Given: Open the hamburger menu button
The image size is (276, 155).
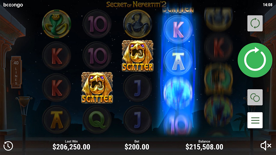Looking at the screenshot, I should tap(255, 120).
